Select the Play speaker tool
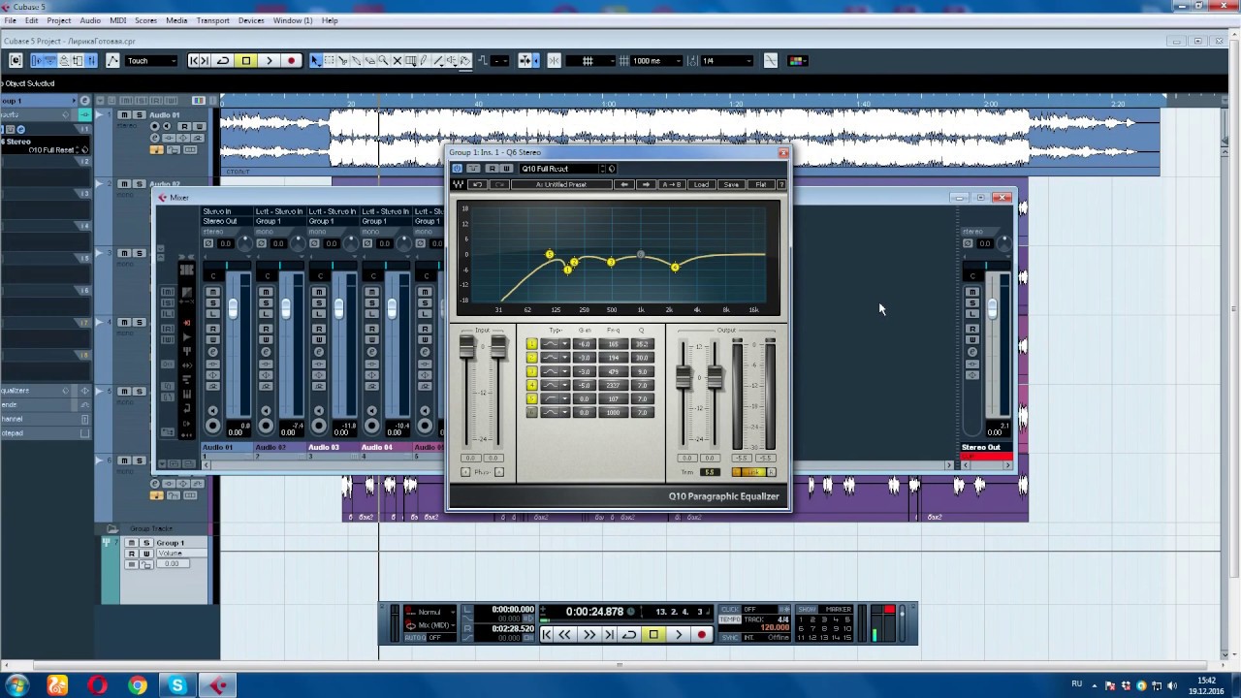This screenshot has height=698, width=1241. pyautogui.click(x=452, y=60)
